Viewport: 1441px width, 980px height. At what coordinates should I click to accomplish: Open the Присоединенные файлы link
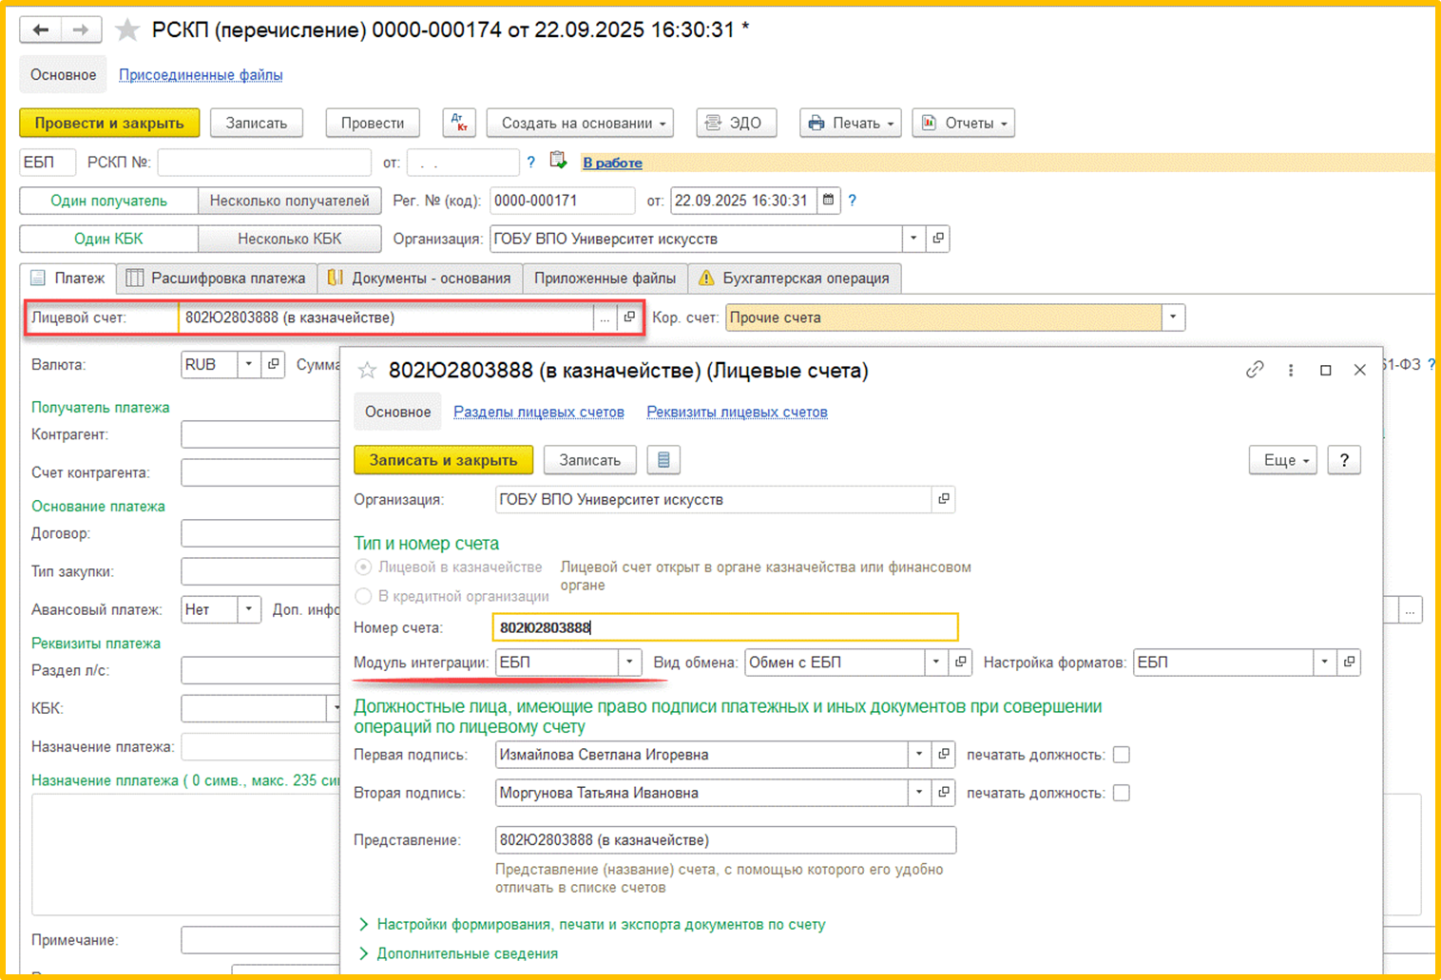coord(201,75)
